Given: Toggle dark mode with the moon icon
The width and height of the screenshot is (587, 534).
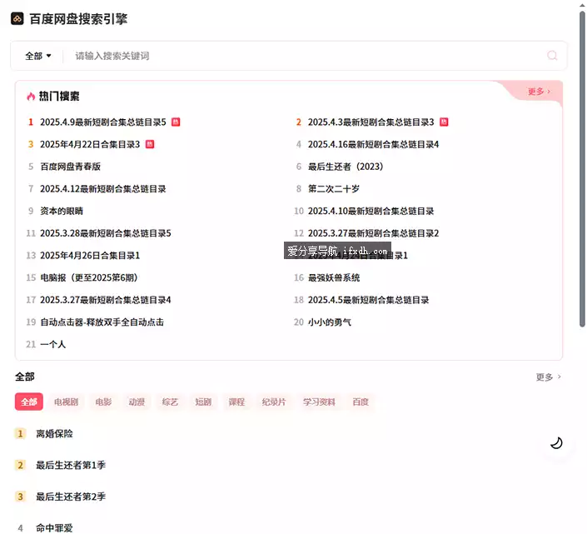Looking at the screenshot, I should click(x=557, y=443).
